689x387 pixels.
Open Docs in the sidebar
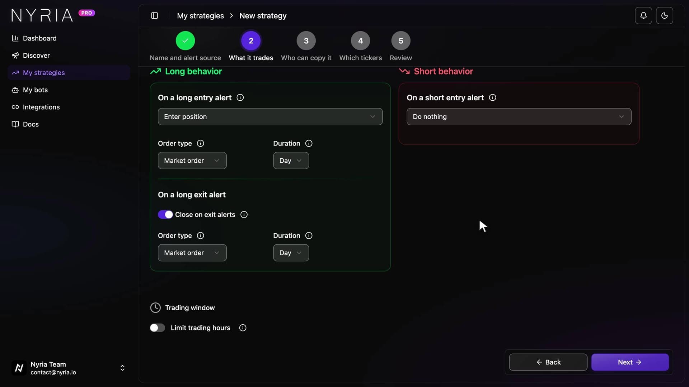click(69, 124)
